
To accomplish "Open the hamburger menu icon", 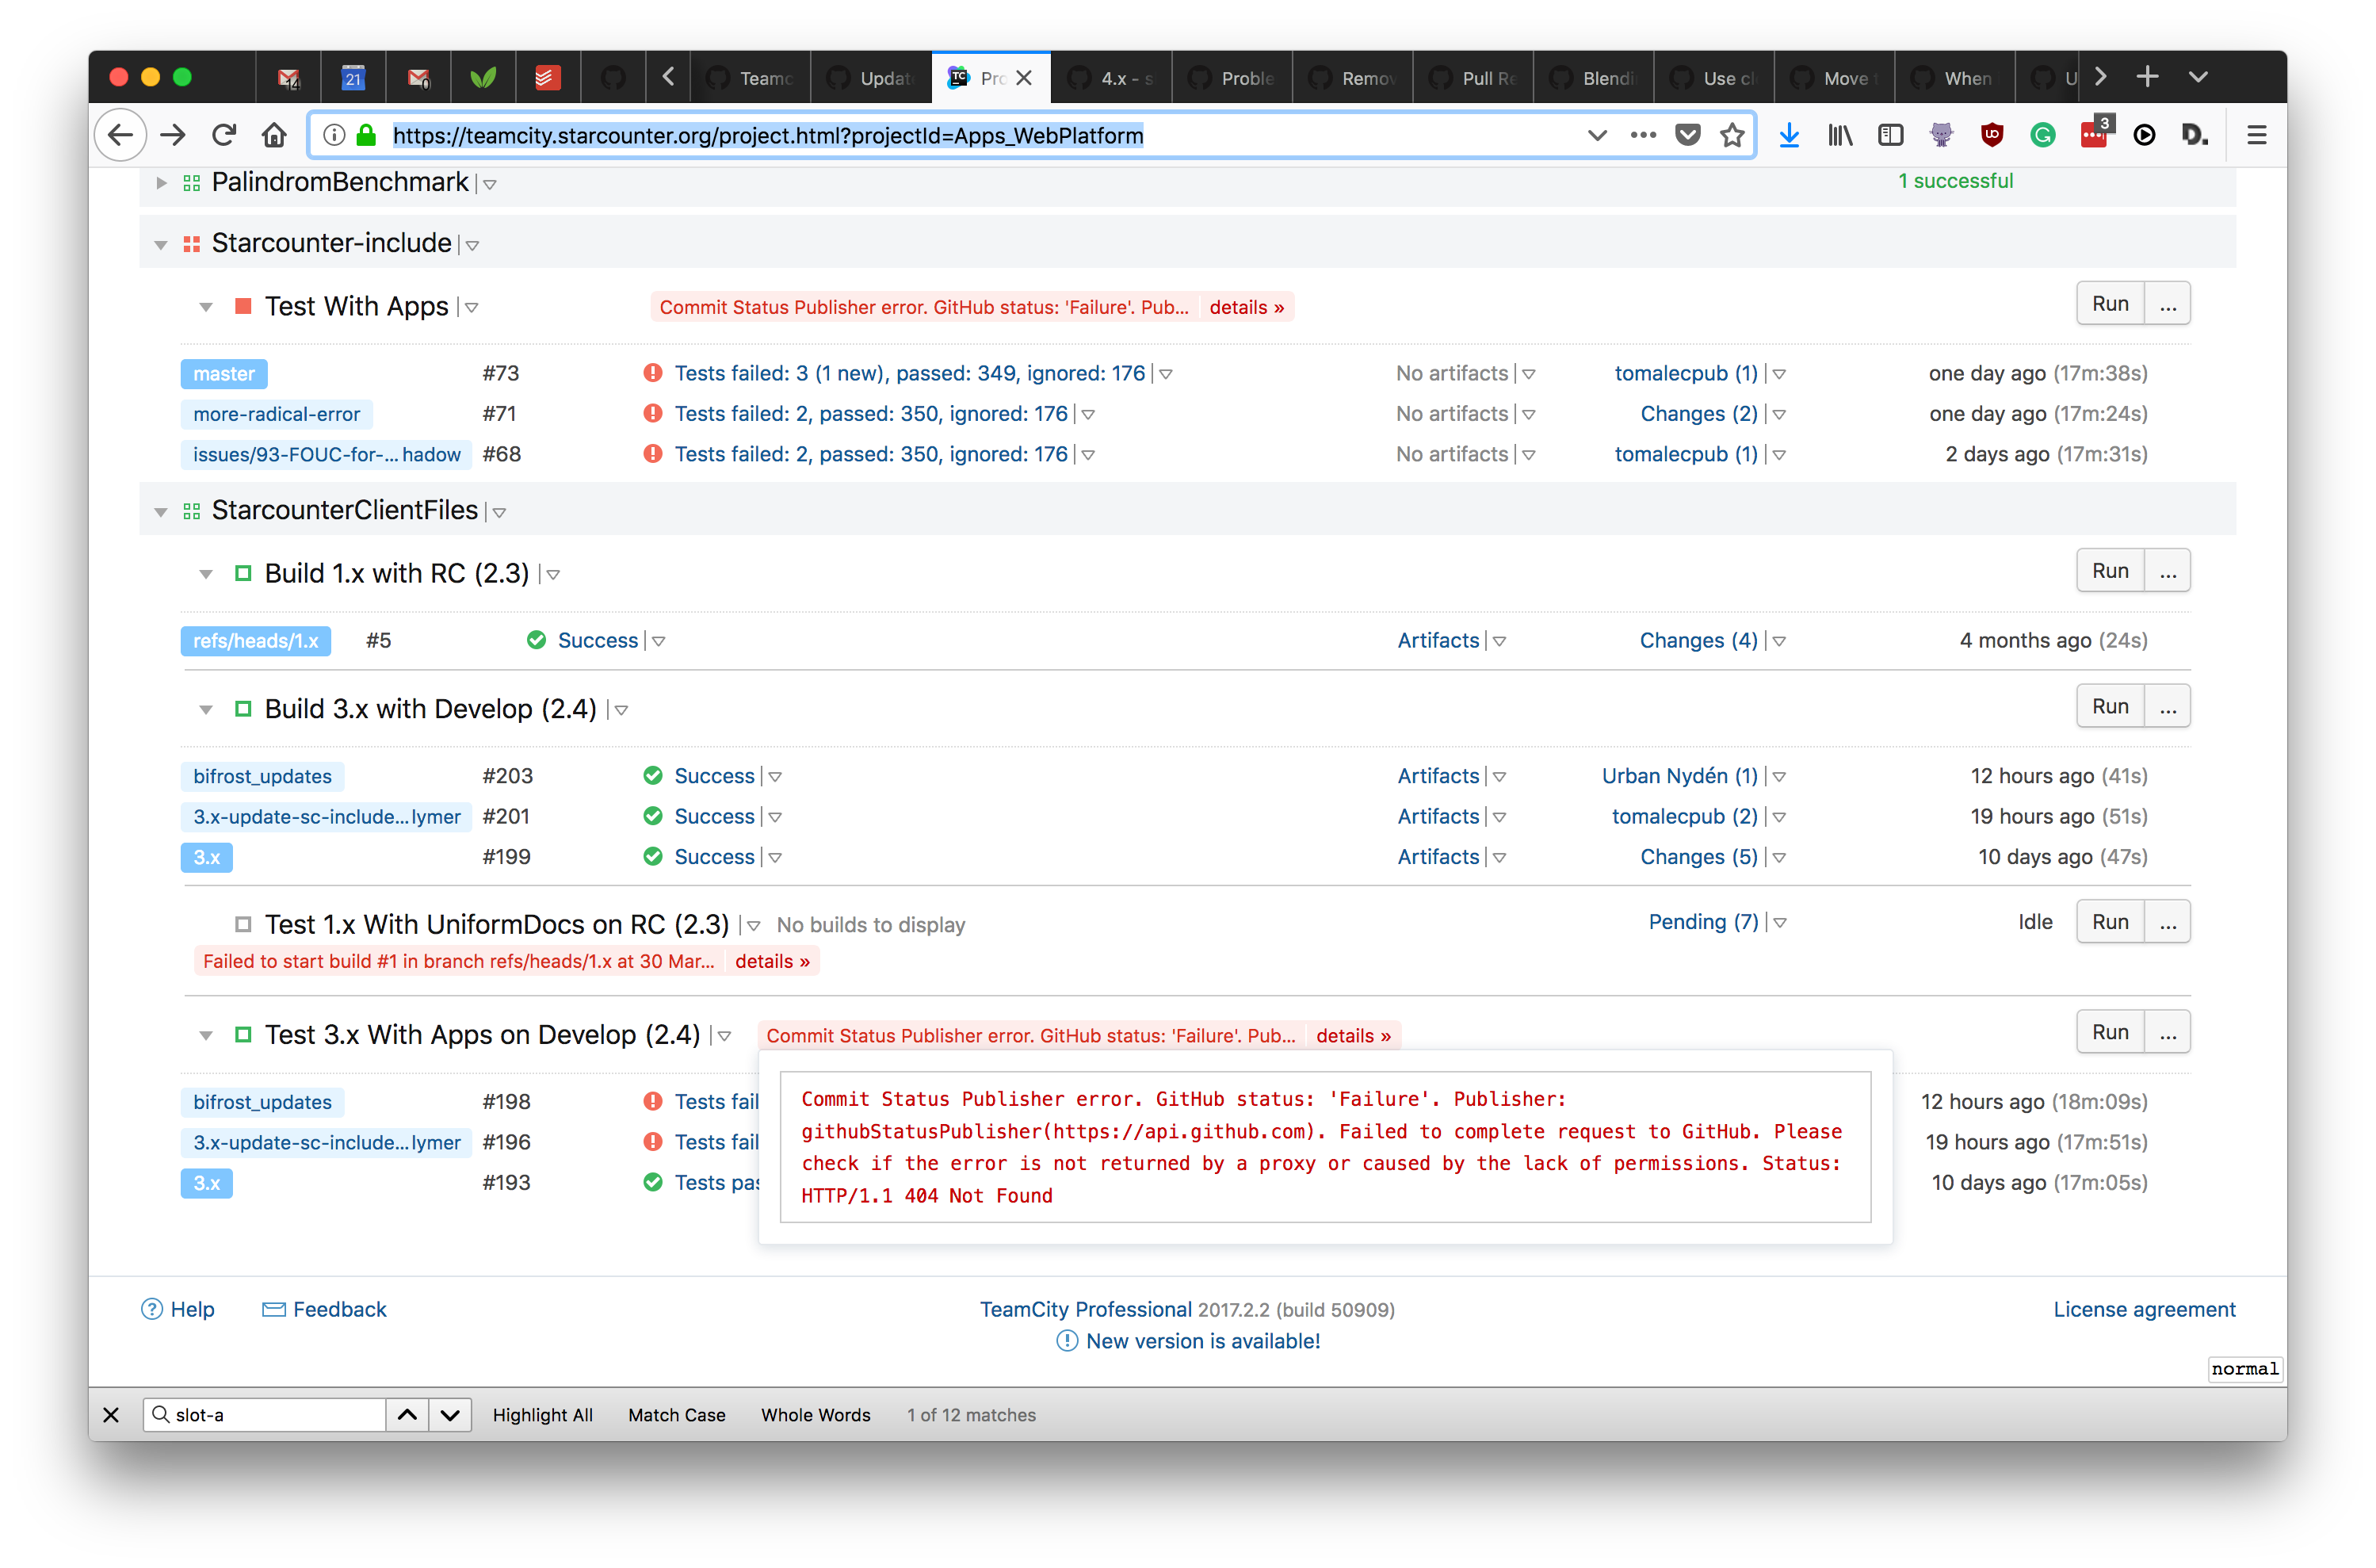I will click(2256, 135).
